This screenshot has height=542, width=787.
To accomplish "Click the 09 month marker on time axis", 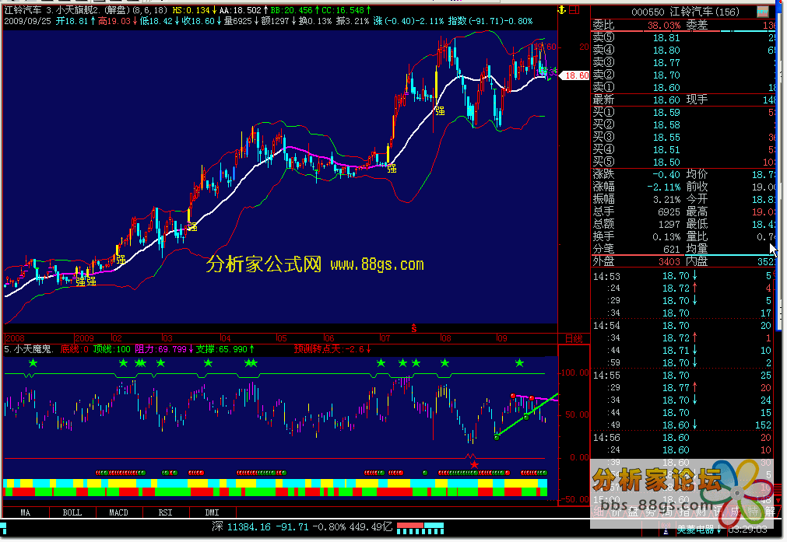I will pyautogui.click(x=502, y=338).
